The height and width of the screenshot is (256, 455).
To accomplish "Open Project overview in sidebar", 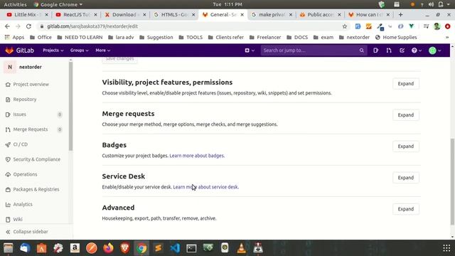I will [31, 84].
